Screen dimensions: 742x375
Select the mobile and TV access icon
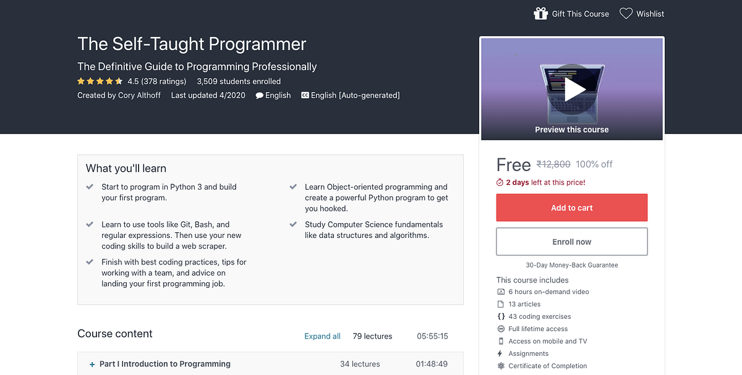pos(500,341)
